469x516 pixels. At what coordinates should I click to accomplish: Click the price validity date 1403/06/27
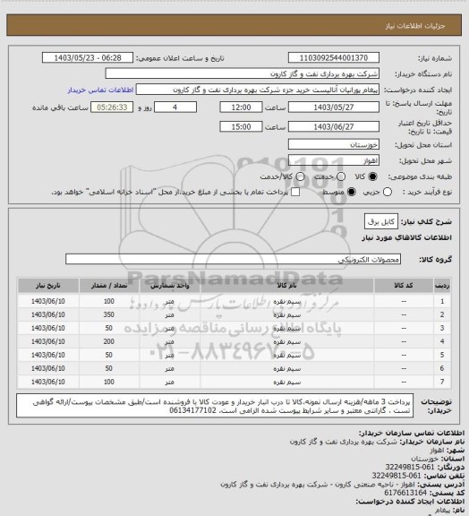point(334,126)
